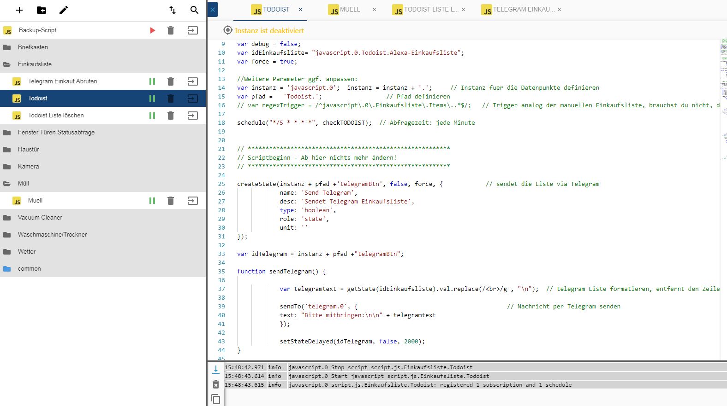Click the add new script plus icon

19,10
